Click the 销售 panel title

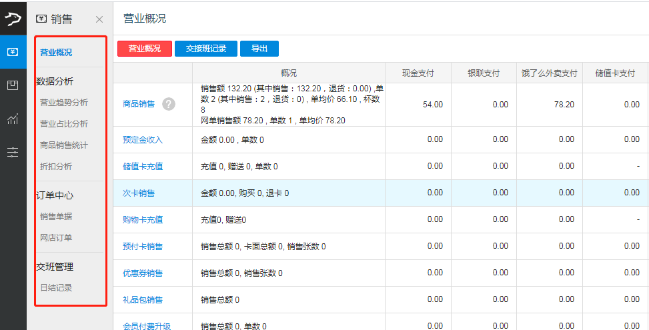click(61, 19)
